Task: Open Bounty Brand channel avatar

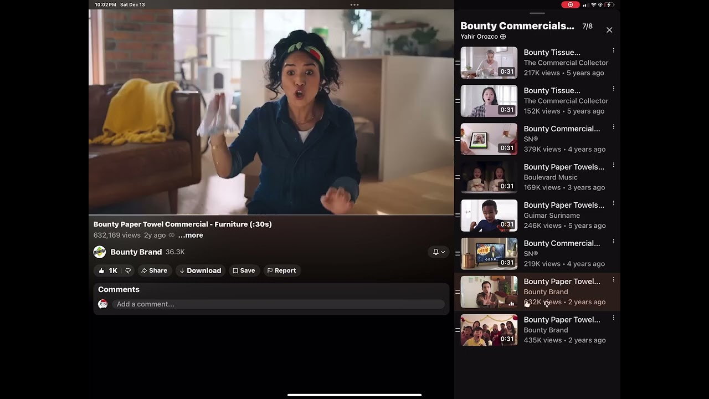Action: point(100,252)
